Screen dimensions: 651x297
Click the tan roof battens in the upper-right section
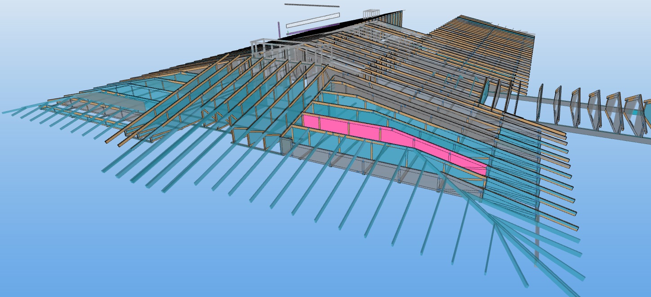pos(486,45)
